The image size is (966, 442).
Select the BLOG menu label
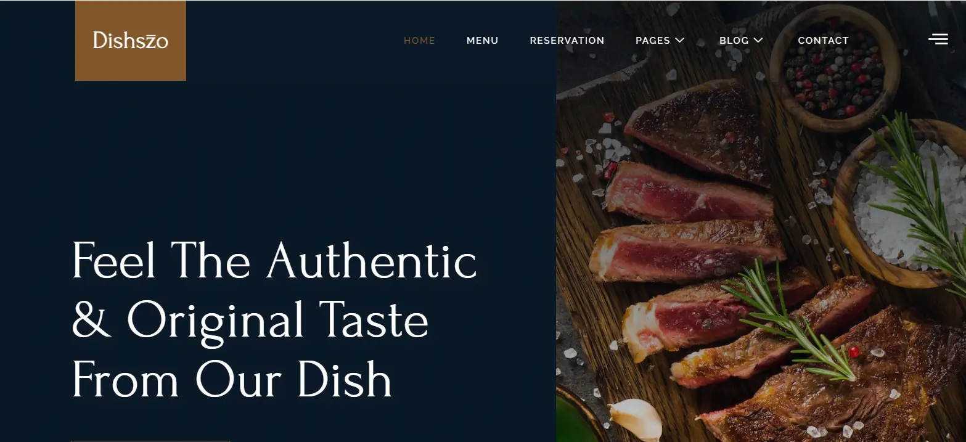click(734, 40)
